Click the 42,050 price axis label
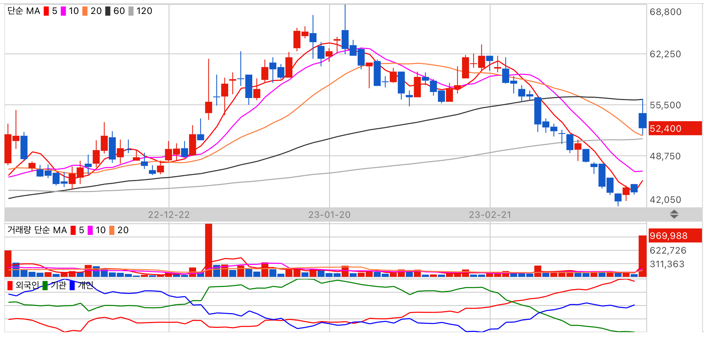This screenshot has width=704, height=339. point(666,200)
